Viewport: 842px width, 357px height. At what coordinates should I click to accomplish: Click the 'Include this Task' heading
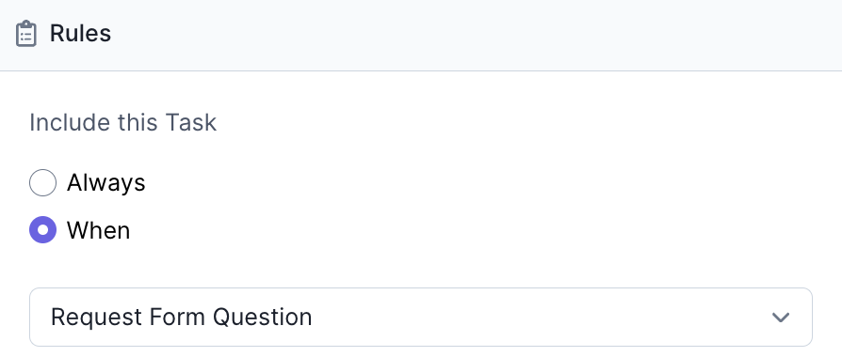coord(123,123)
